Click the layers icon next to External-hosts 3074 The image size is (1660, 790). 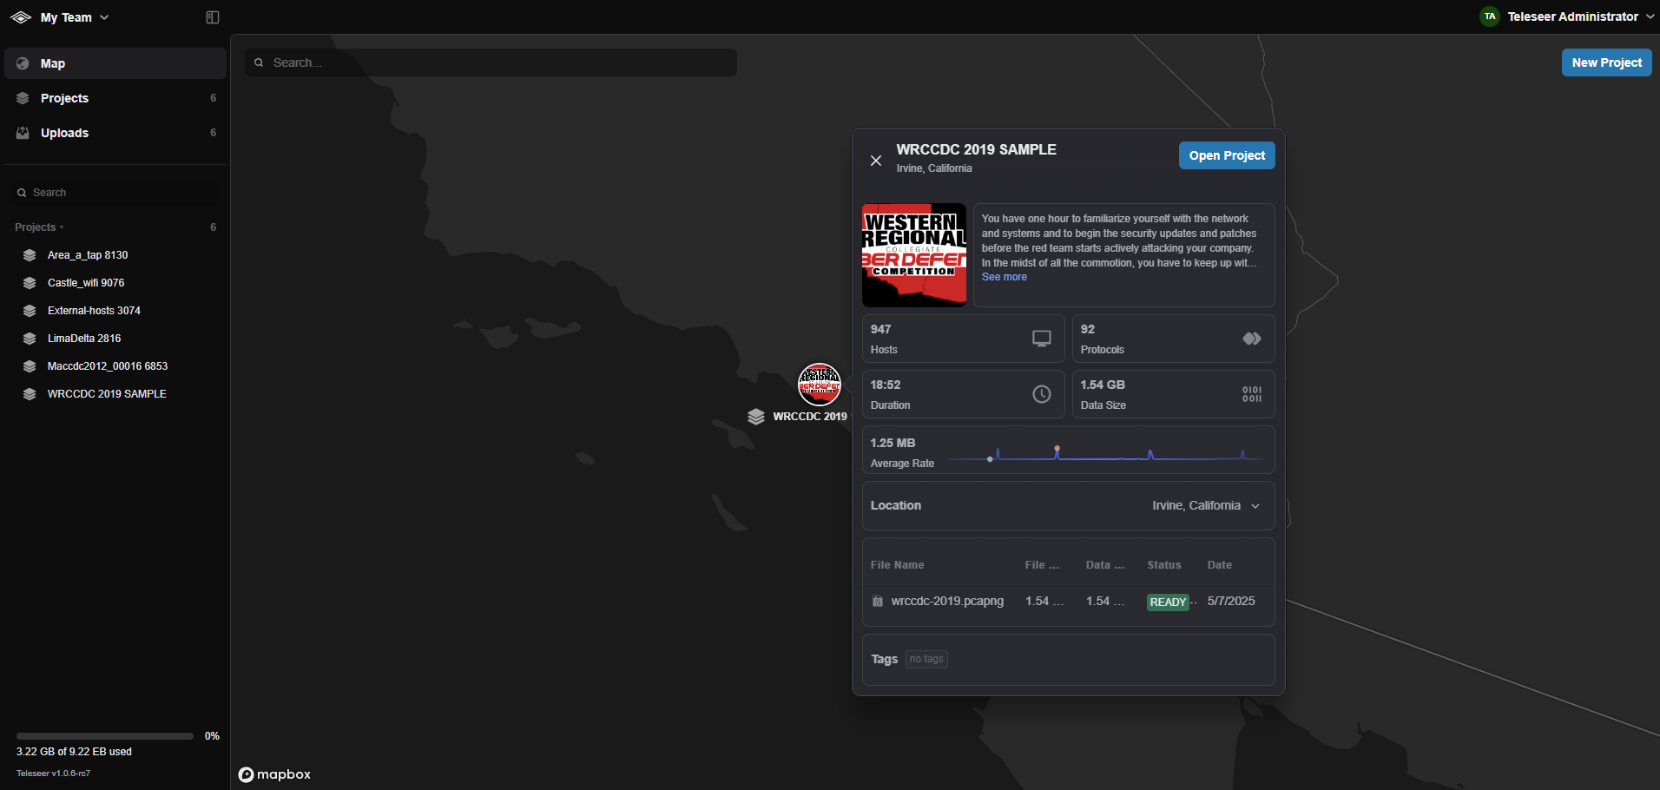[x=30, y=311]
